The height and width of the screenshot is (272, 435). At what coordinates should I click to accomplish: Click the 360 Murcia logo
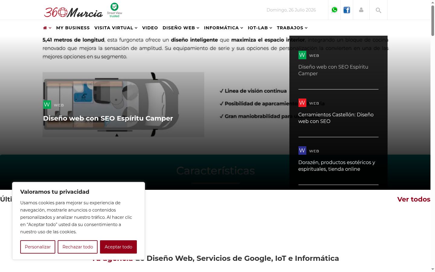(x=73, y=12)
